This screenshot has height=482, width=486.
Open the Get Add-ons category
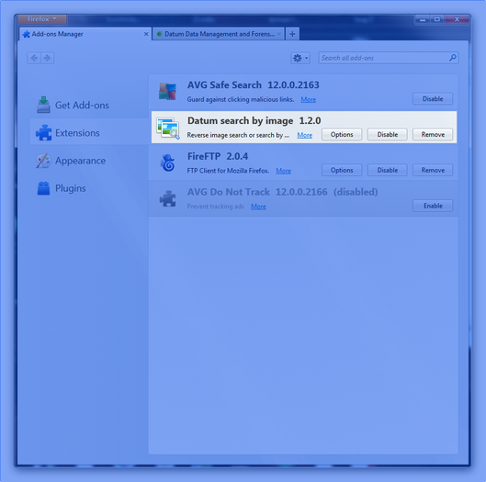pyautogui.click(x=89, y=105)
